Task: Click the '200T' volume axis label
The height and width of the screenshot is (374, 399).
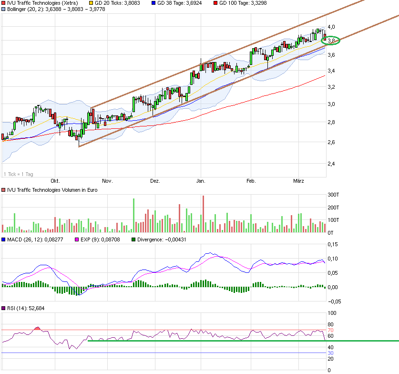Action: 333,208
